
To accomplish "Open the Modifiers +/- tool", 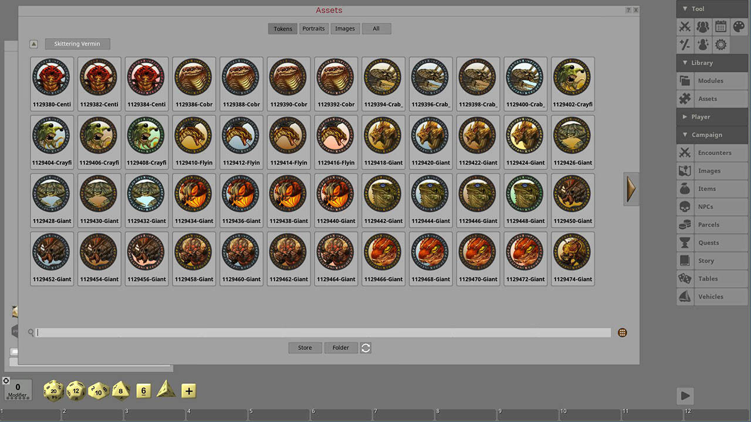I will tap(684, 45).
